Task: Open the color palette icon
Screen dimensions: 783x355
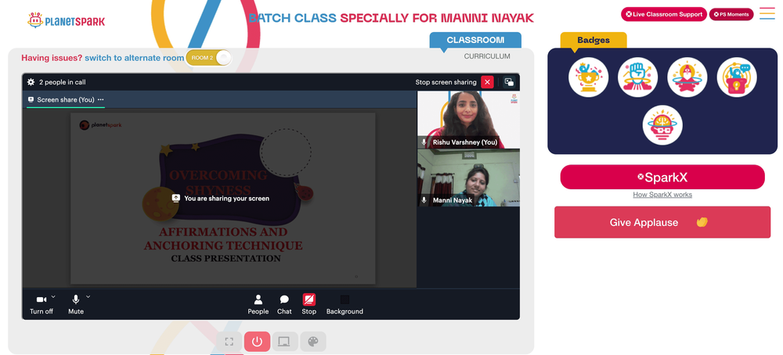Action: 313,342
